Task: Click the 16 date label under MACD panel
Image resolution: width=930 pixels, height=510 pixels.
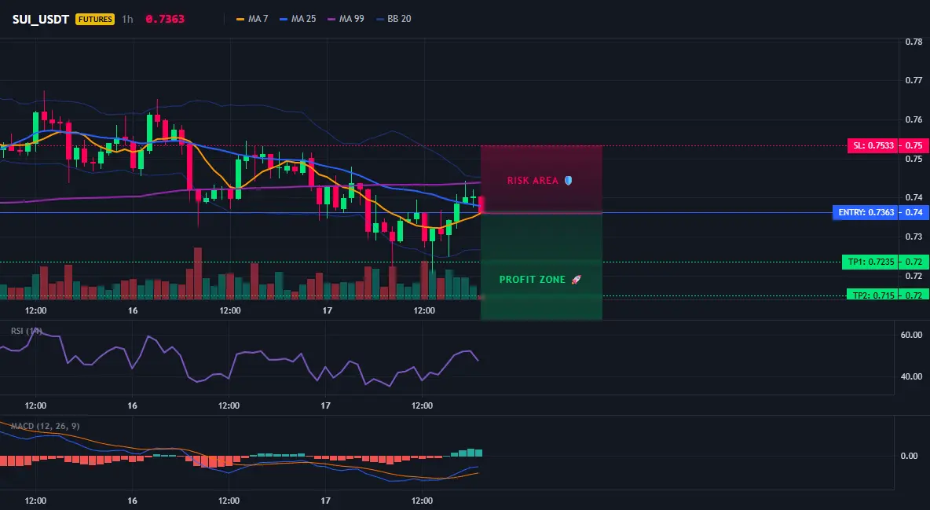Action: pyautogui.click(x=132, y=501)
